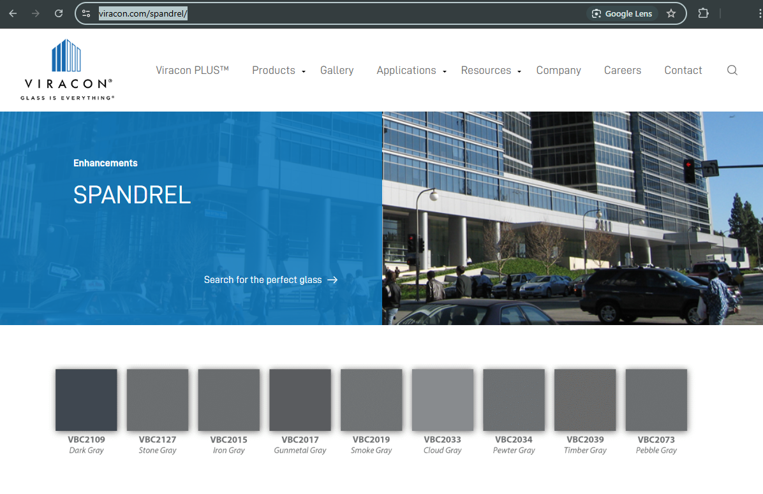Go to the Careers page
This screenshot has height=494, width=763.
coord(623,70)
